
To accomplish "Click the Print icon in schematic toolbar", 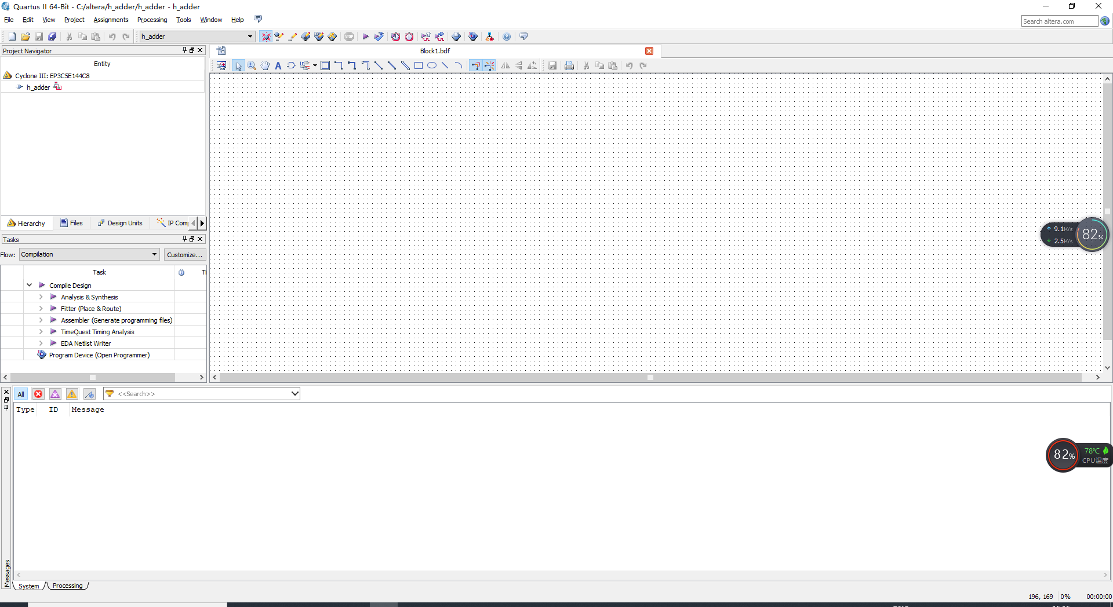I will tap(569, 65).
